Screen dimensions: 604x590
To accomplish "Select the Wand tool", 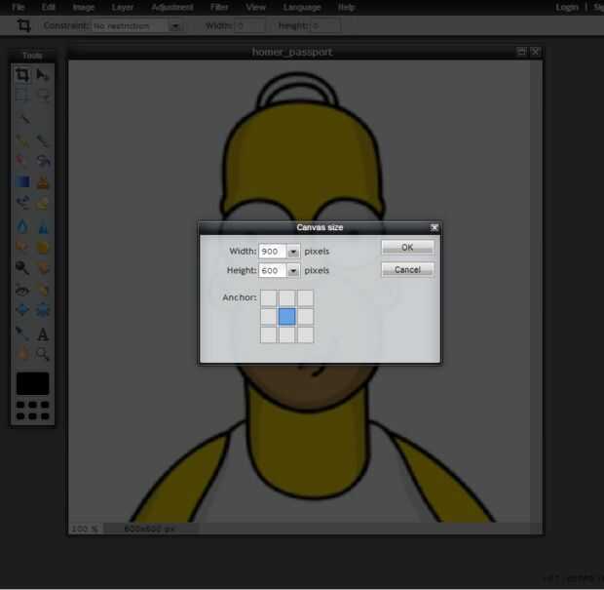I will 22,119.
